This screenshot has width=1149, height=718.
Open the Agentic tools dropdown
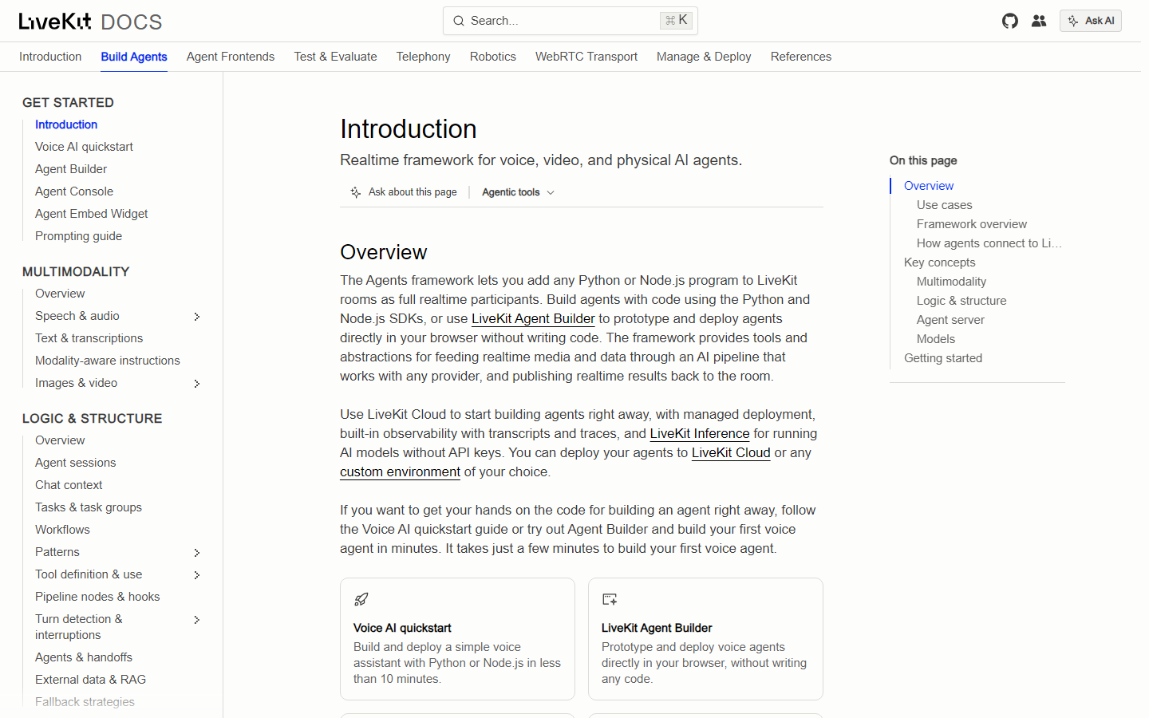coord(519,192)
